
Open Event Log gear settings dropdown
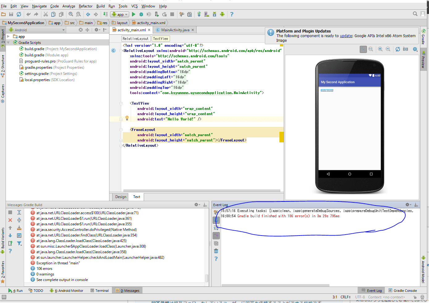408,205
